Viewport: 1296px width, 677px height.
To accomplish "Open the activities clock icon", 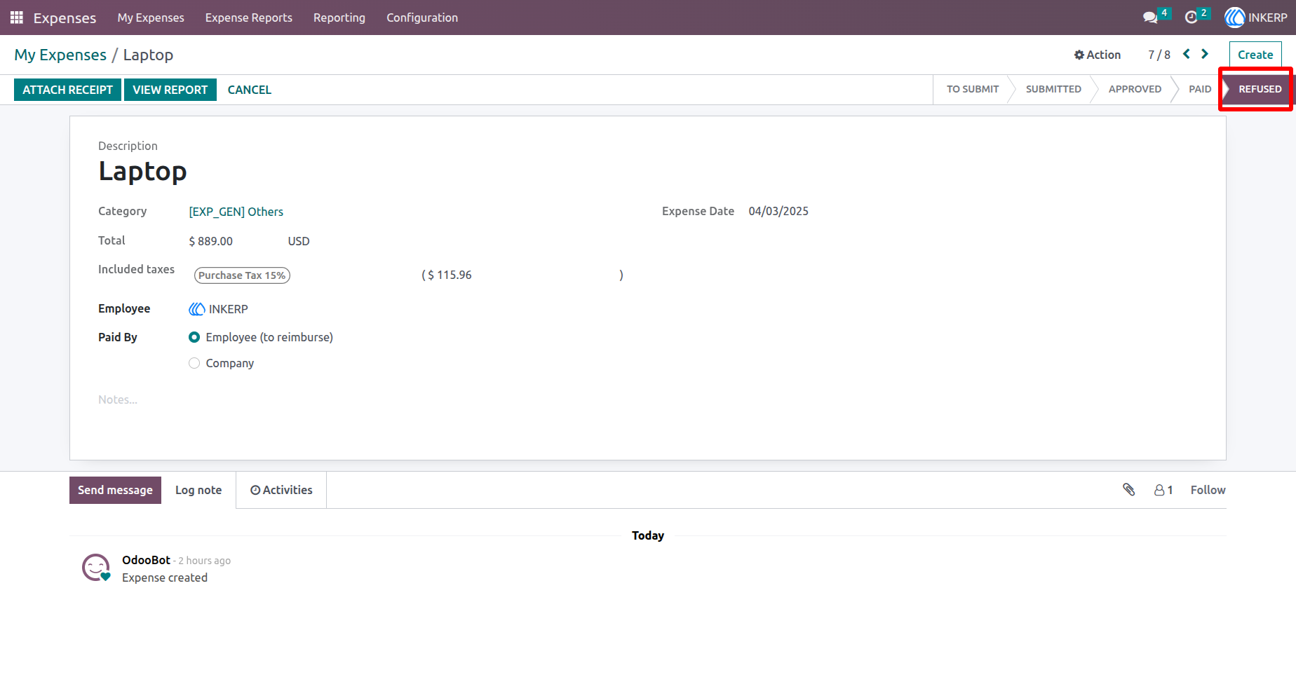I will point(1191,18).
